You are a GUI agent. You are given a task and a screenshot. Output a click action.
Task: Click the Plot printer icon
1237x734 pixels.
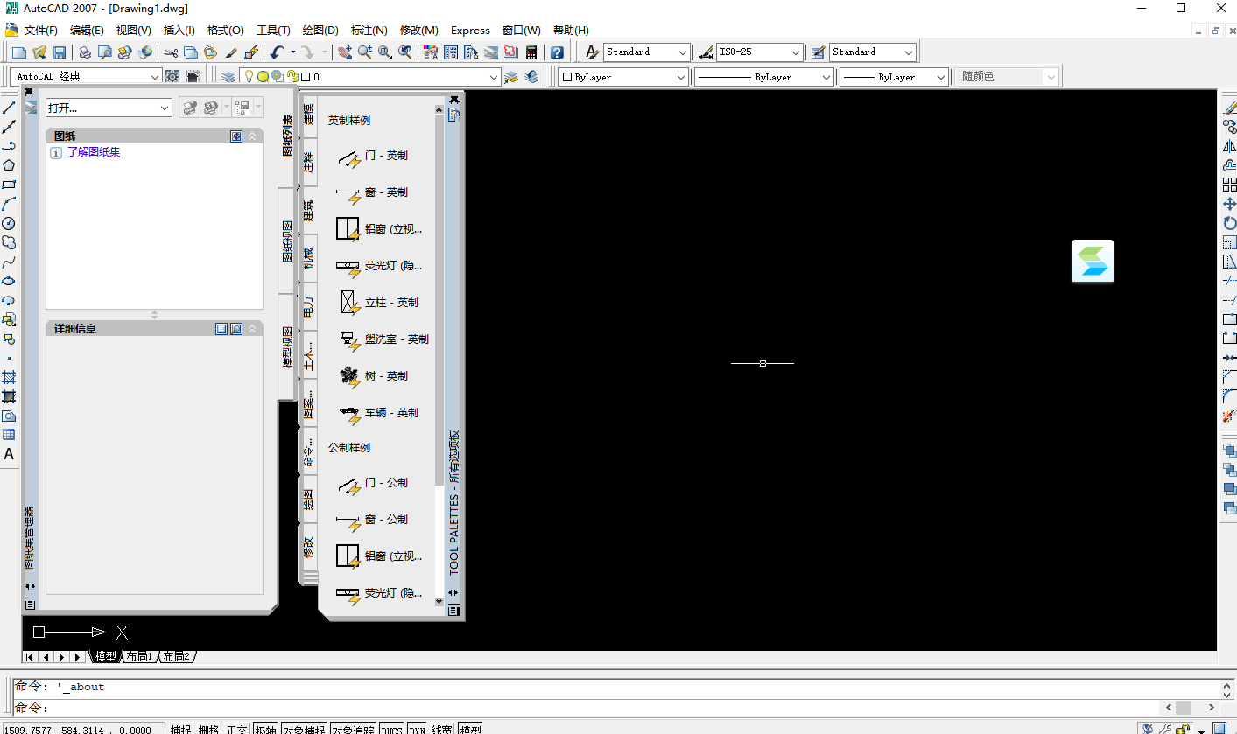(85, 52)
